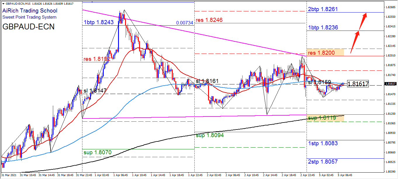Click the sl 1.8161 stop-loss label

[207, 81]
